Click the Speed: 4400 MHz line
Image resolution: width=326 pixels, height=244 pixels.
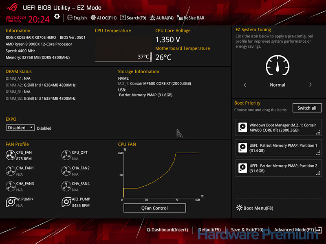click(20, 50)
